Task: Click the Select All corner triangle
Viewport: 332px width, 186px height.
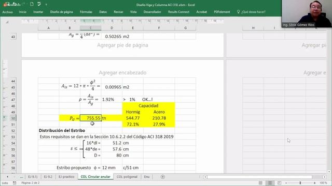Action: click(x=7, y=22)
